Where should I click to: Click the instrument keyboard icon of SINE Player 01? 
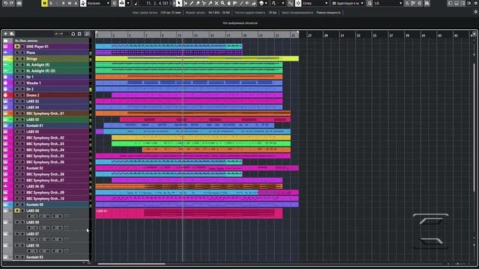coord(5,46)
